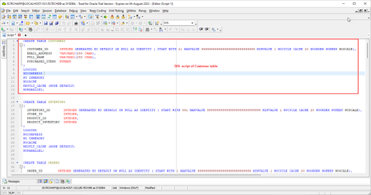
Task: Open the Team Coding menu
Action: pos(97,11)
